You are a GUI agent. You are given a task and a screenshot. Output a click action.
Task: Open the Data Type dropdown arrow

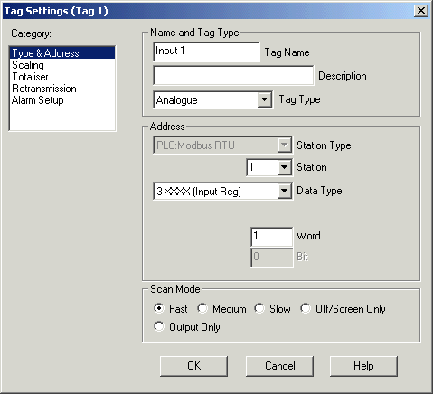[x=284, y=191]
